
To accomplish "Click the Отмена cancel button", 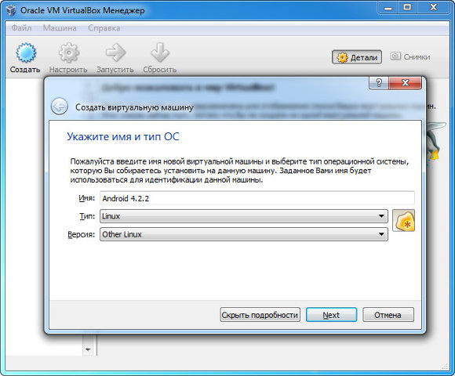I will pos(388,315).
